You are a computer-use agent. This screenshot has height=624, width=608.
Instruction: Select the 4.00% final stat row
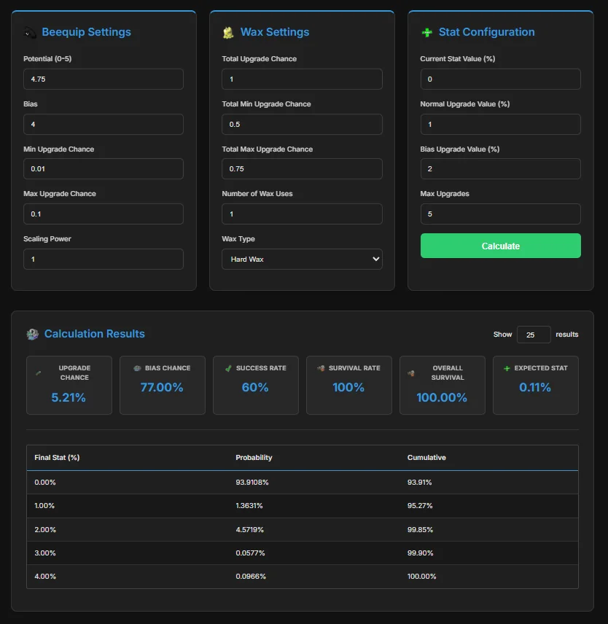pyautogui.click(x=302, y=576)
